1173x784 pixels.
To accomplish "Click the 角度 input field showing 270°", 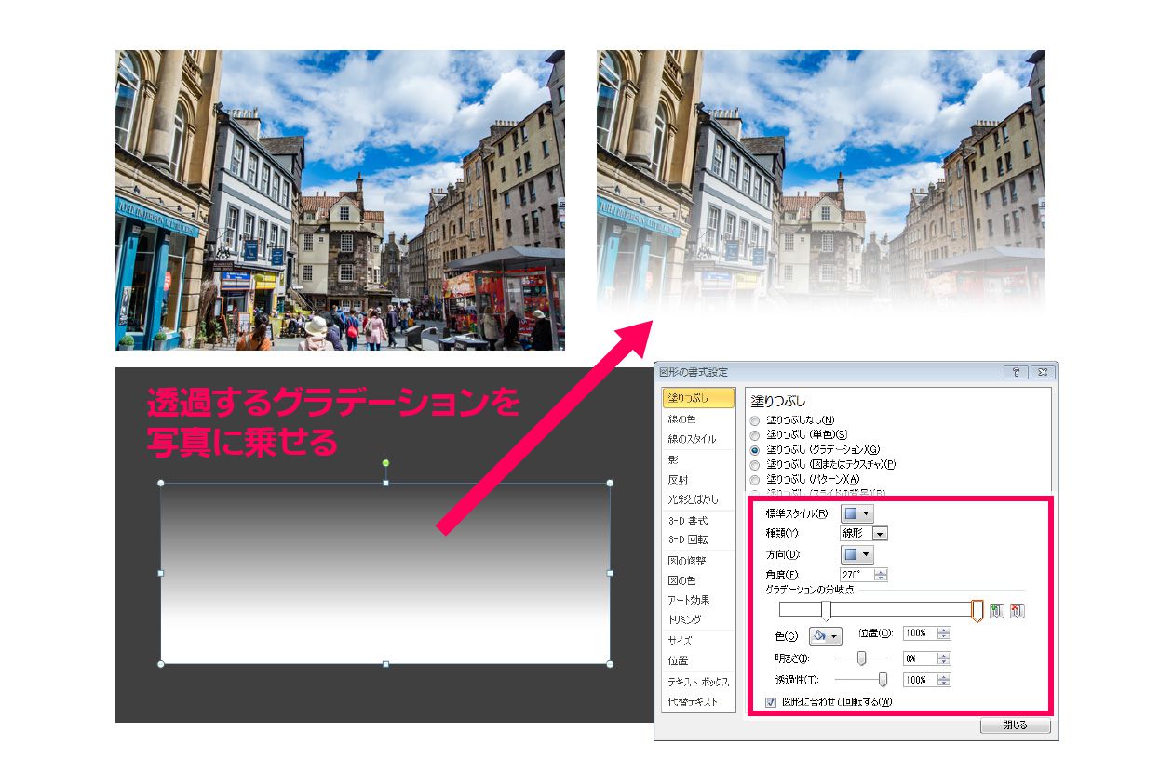I will point(854,574).
